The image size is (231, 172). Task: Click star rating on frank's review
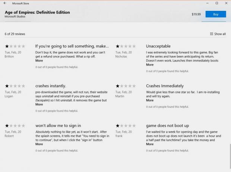[126, 126]
